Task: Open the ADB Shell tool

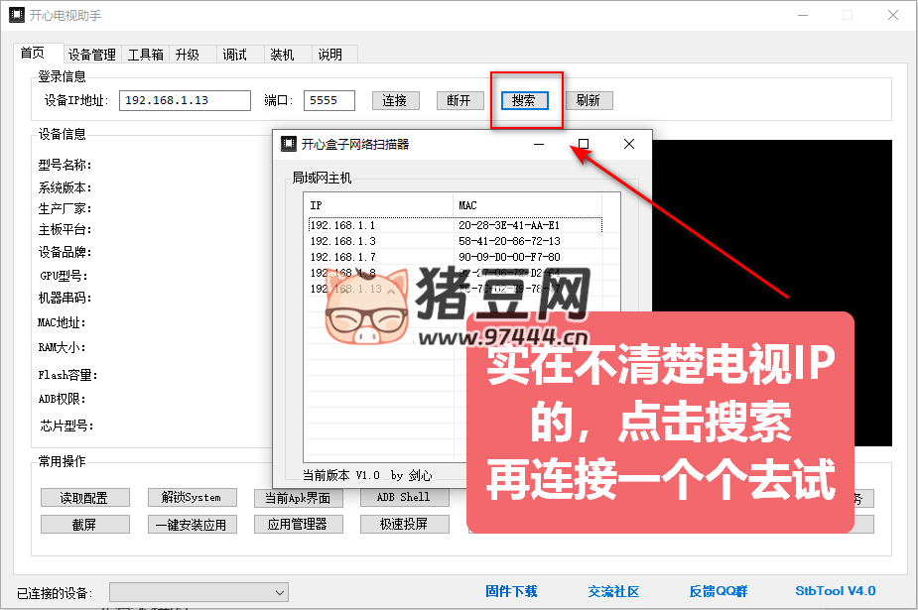Action: click(x=404, y=497)
